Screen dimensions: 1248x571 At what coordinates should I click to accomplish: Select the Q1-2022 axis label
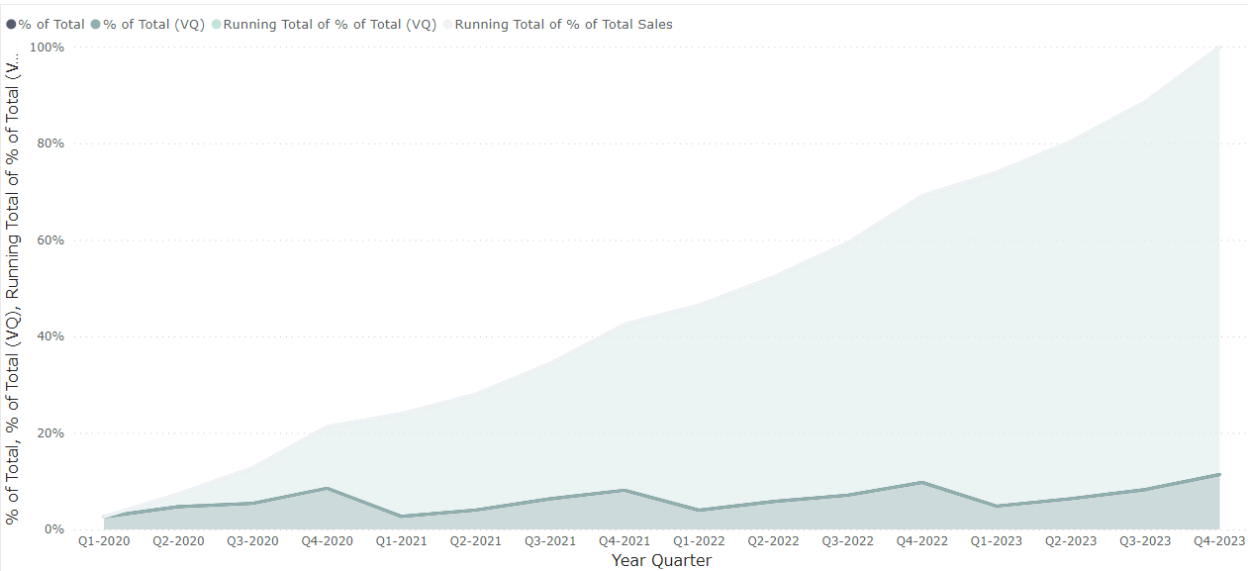(x=699, y=542)
